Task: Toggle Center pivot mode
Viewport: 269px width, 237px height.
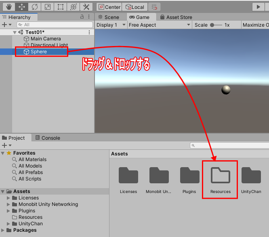Action: click(x=109, y=7)
